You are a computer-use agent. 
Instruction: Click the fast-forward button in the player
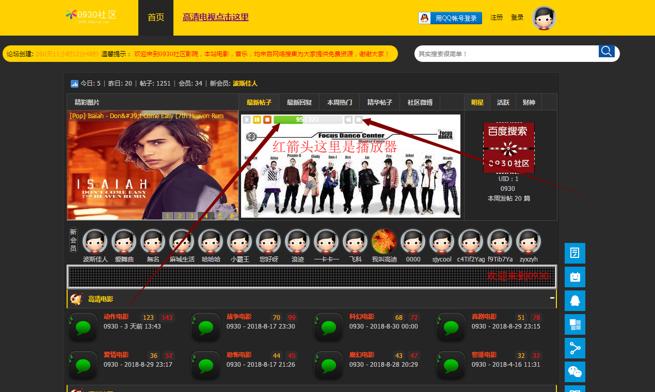coord(359,120)
